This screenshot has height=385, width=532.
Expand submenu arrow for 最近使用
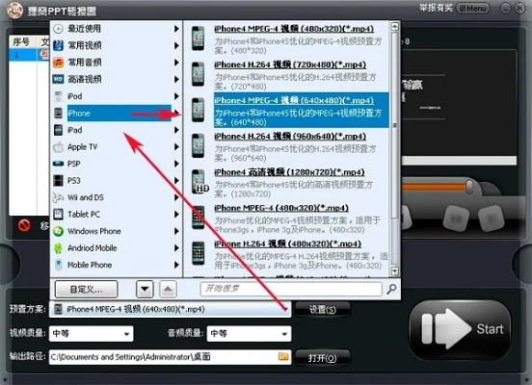(x=176, y=29)
